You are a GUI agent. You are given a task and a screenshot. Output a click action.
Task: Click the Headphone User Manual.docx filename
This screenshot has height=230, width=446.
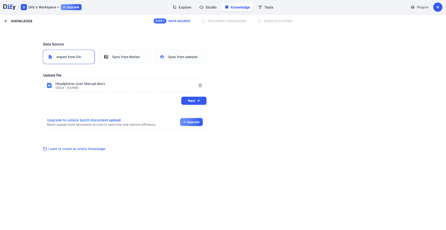click(80, 84)
